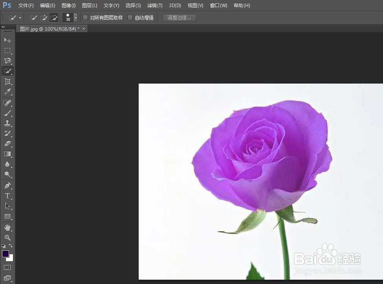Click the brush size preview showing 30

click(x=68, y=18)
